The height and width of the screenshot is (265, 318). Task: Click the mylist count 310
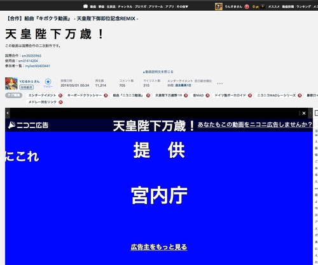point(146,86)
